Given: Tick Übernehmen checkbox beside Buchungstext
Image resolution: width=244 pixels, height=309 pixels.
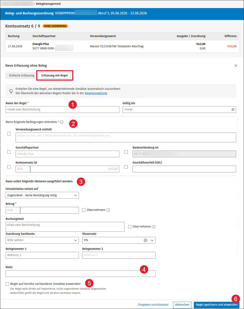Looking at the screenshot, I should (130, 227).
